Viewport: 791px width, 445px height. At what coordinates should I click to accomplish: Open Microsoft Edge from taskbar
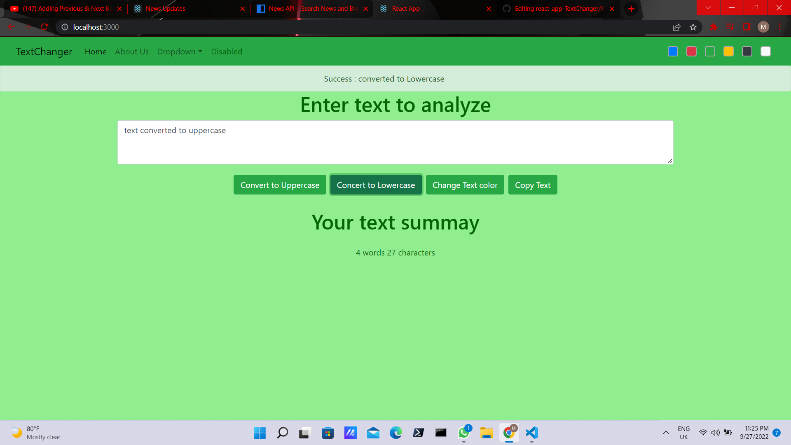click(x=396, y=433)
